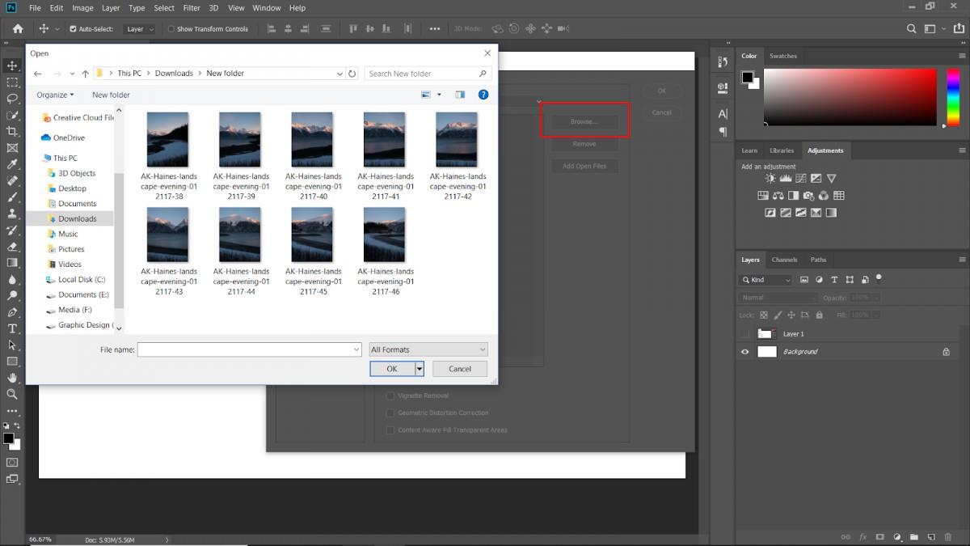Click the Up folder arrow in dialog
The height and width of the screenshot is (546, 970).
point(85,74)
